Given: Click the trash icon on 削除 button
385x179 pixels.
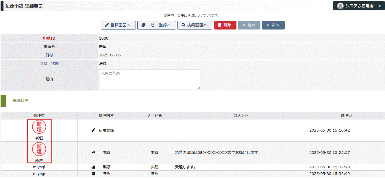Looking at the screenshot, I should pyautogui.click(x=220, y=25).
